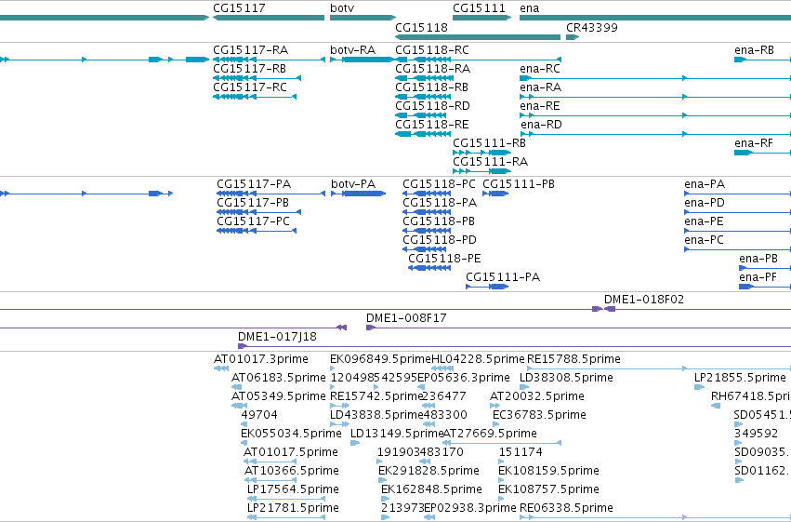Click the ena-RB transcript label
The width and height of the screenshot is (791, 522).
(x=754, y=50)
